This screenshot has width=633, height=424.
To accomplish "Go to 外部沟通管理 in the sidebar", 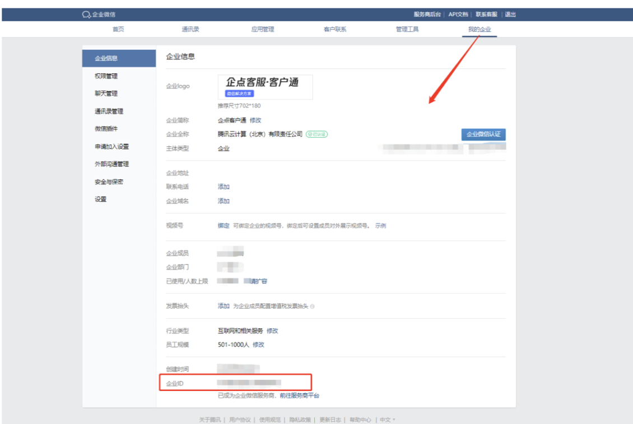I will [x=112, y=164].
